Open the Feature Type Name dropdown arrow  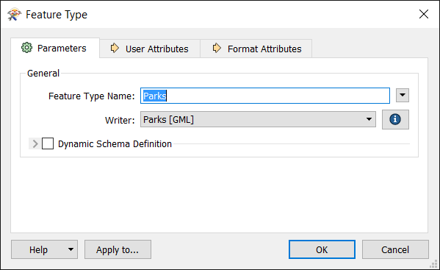coord(403,95)
